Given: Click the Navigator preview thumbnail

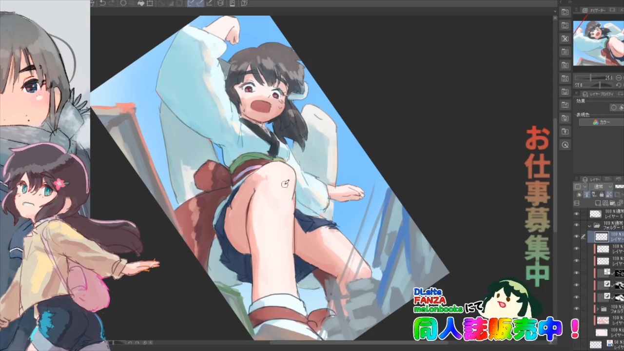Looking at the screenshot, I should pos(599,43).
